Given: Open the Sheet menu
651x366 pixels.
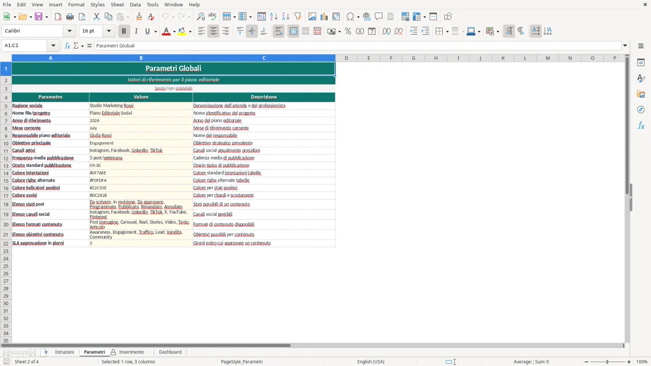Looking at the screenshot, I should pyautogui.click(x=117, y=4).
